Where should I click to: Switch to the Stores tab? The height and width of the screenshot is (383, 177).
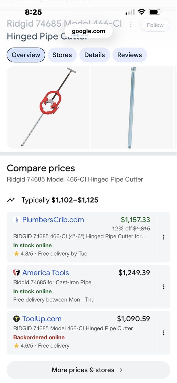(x=62, y=55)
